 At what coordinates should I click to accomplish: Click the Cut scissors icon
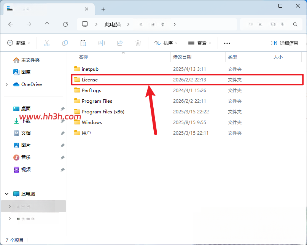pos(47,43)
